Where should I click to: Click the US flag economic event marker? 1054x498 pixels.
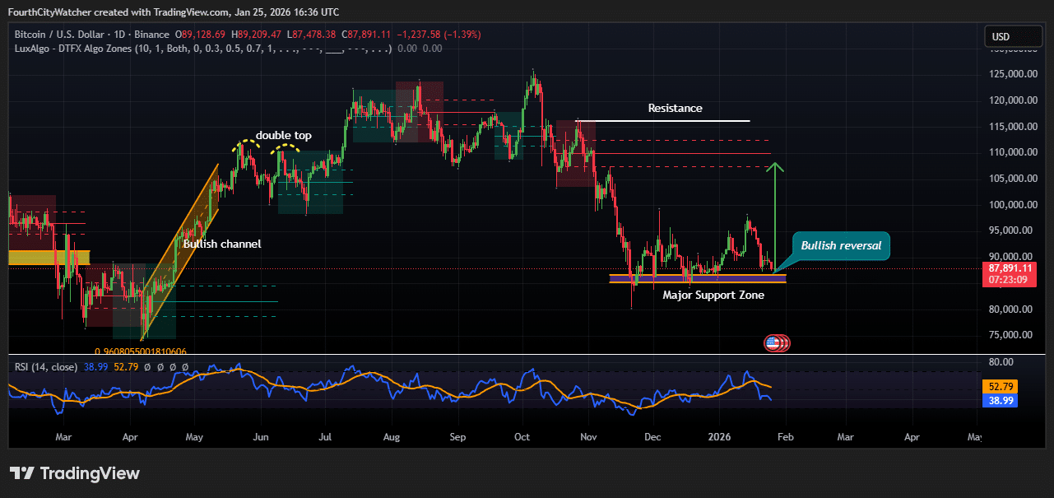coord(773,343)
